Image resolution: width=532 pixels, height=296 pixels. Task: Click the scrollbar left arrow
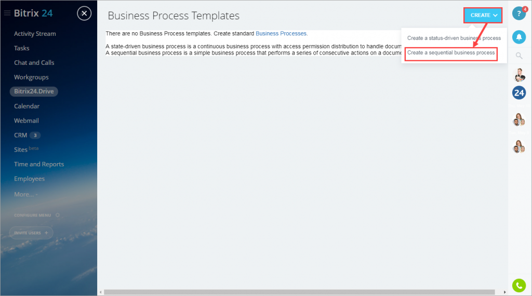pyautogui.click(x=100, y=292)
